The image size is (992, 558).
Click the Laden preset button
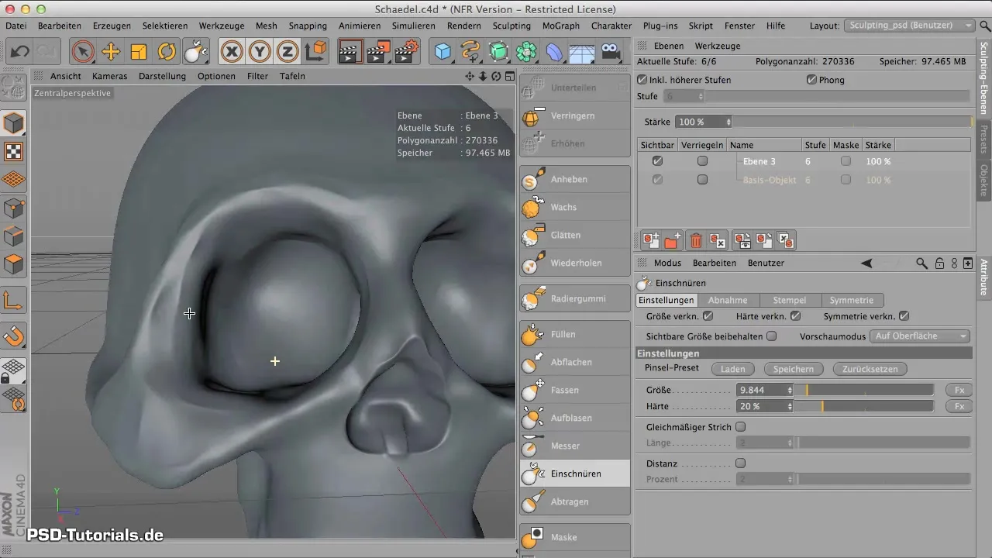(x=732, y=369)
